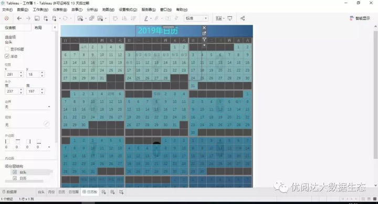Screen dimensions: 378x204
Task: Open the 标准 fit dropdown
Action: point(196,18)
